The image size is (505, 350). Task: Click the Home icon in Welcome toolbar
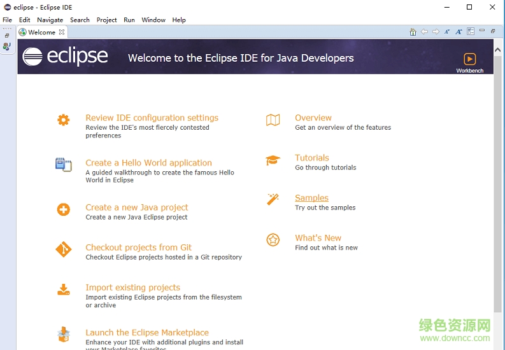point(413,32)
